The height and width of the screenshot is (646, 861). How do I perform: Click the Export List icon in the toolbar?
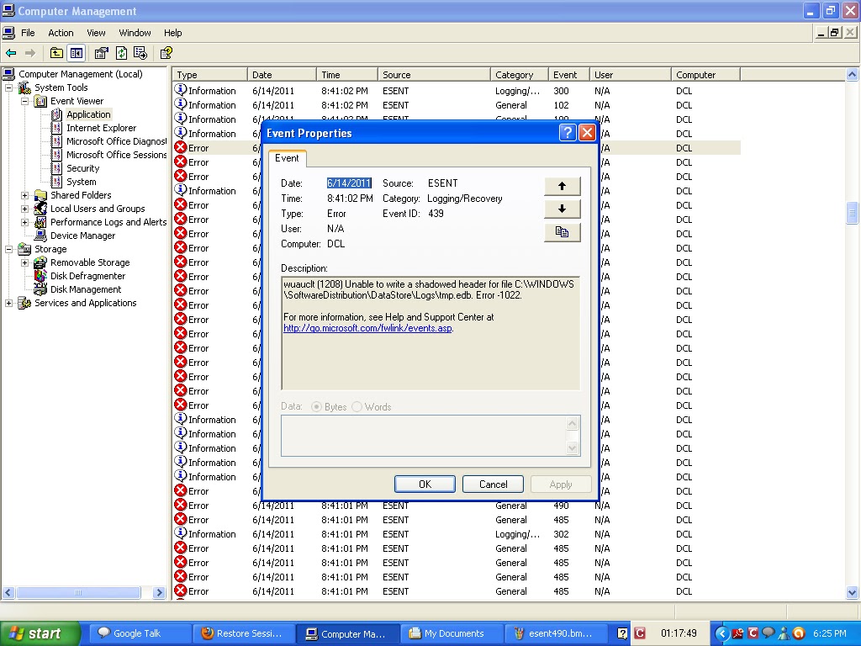(x=140, y=53)
